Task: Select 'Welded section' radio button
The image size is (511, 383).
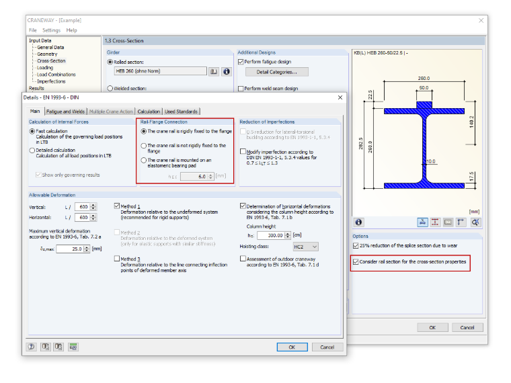Action: (x=110, y=88)
